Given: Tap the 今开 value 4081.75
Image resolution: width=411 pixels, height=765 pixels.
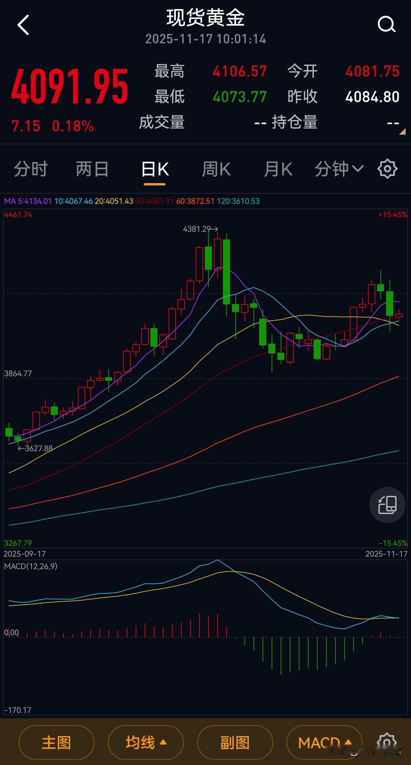Looking at the screenshot, I should (372, 71).
